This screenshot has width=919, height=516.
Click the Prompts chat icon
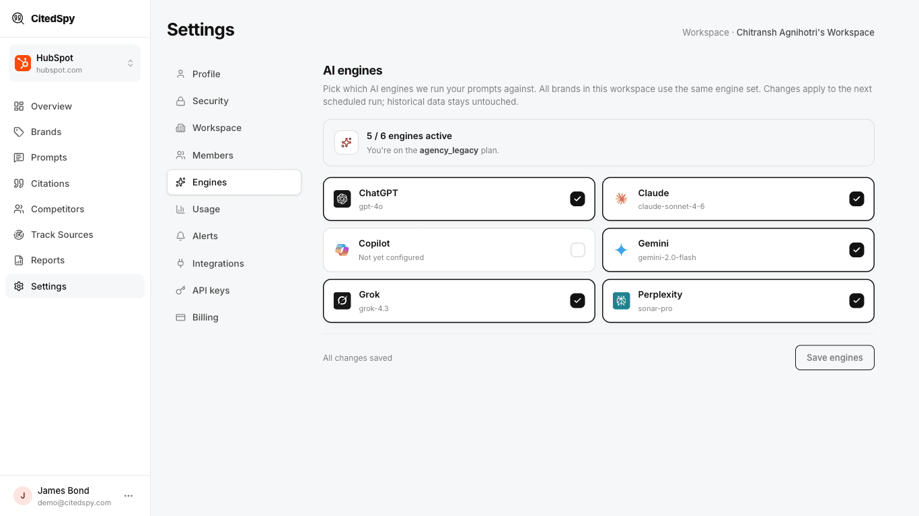19,157
